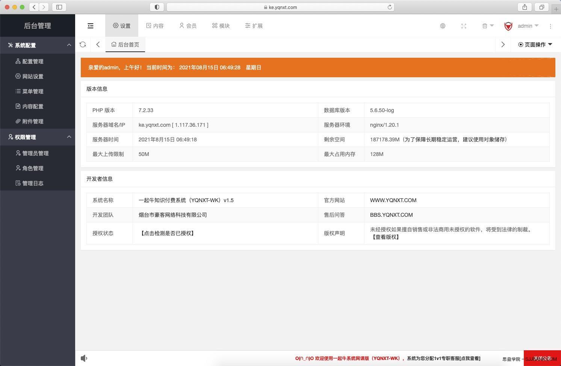Click 【点击检测是否已授权】 link

tap(167, 233)
